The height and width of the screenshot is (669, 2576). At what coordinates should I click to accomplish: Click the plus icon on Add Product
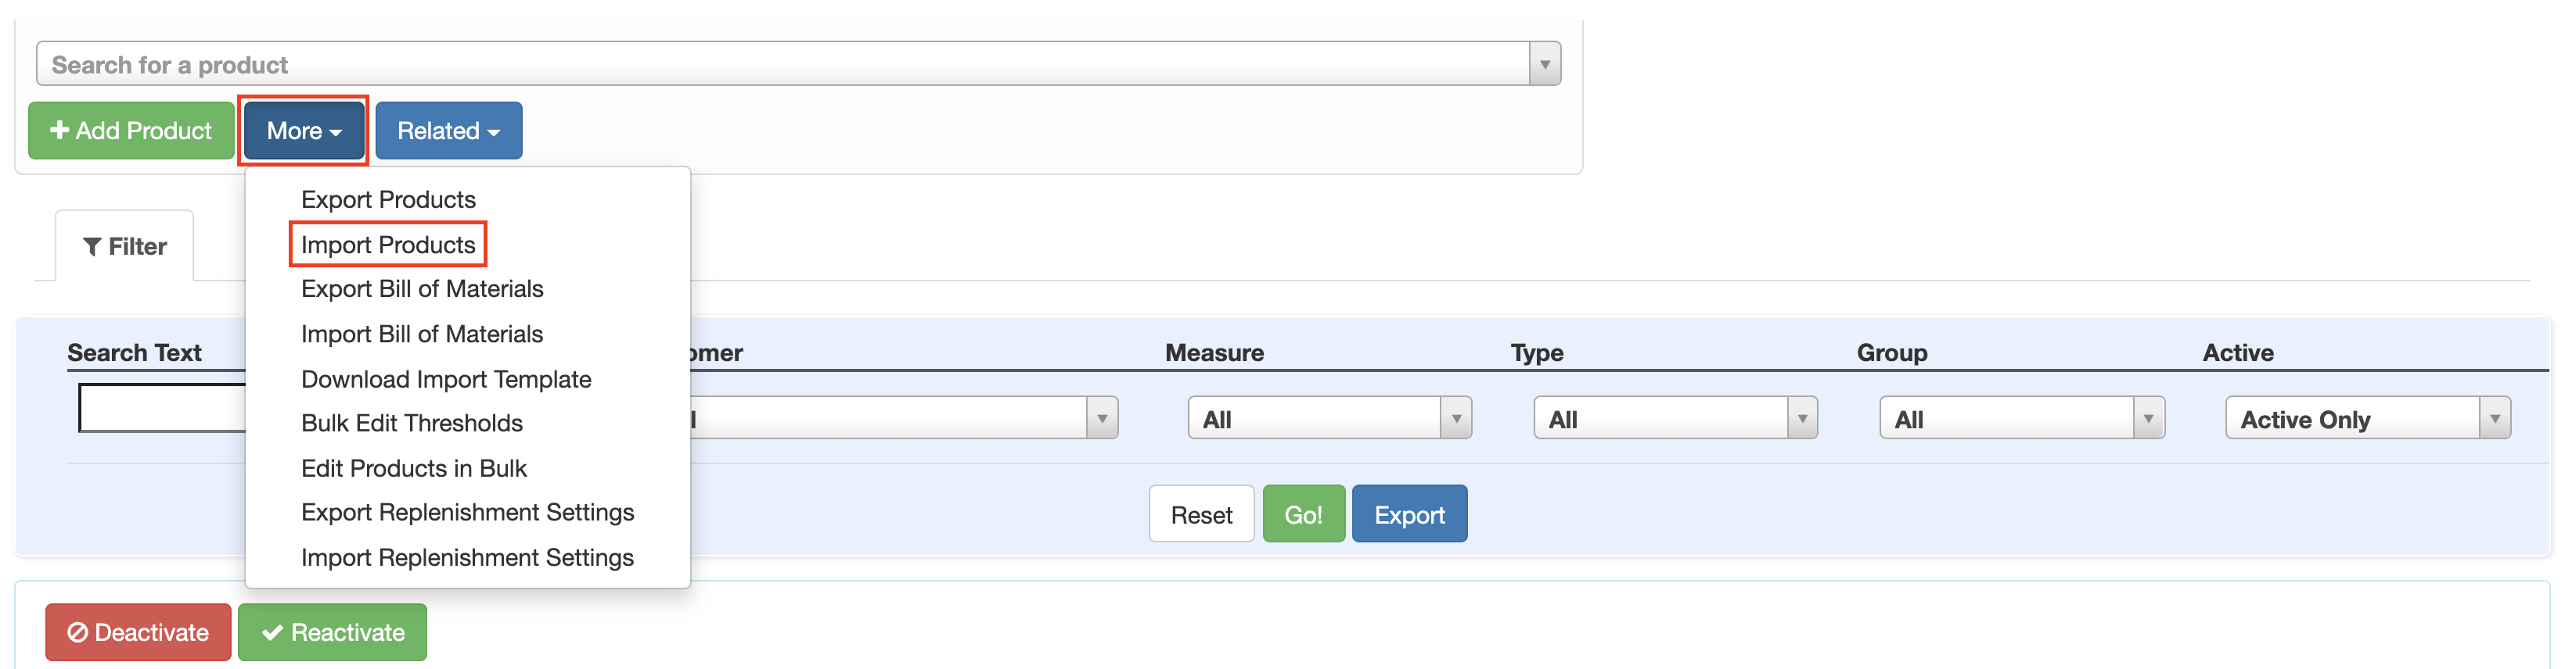(60, 130)
